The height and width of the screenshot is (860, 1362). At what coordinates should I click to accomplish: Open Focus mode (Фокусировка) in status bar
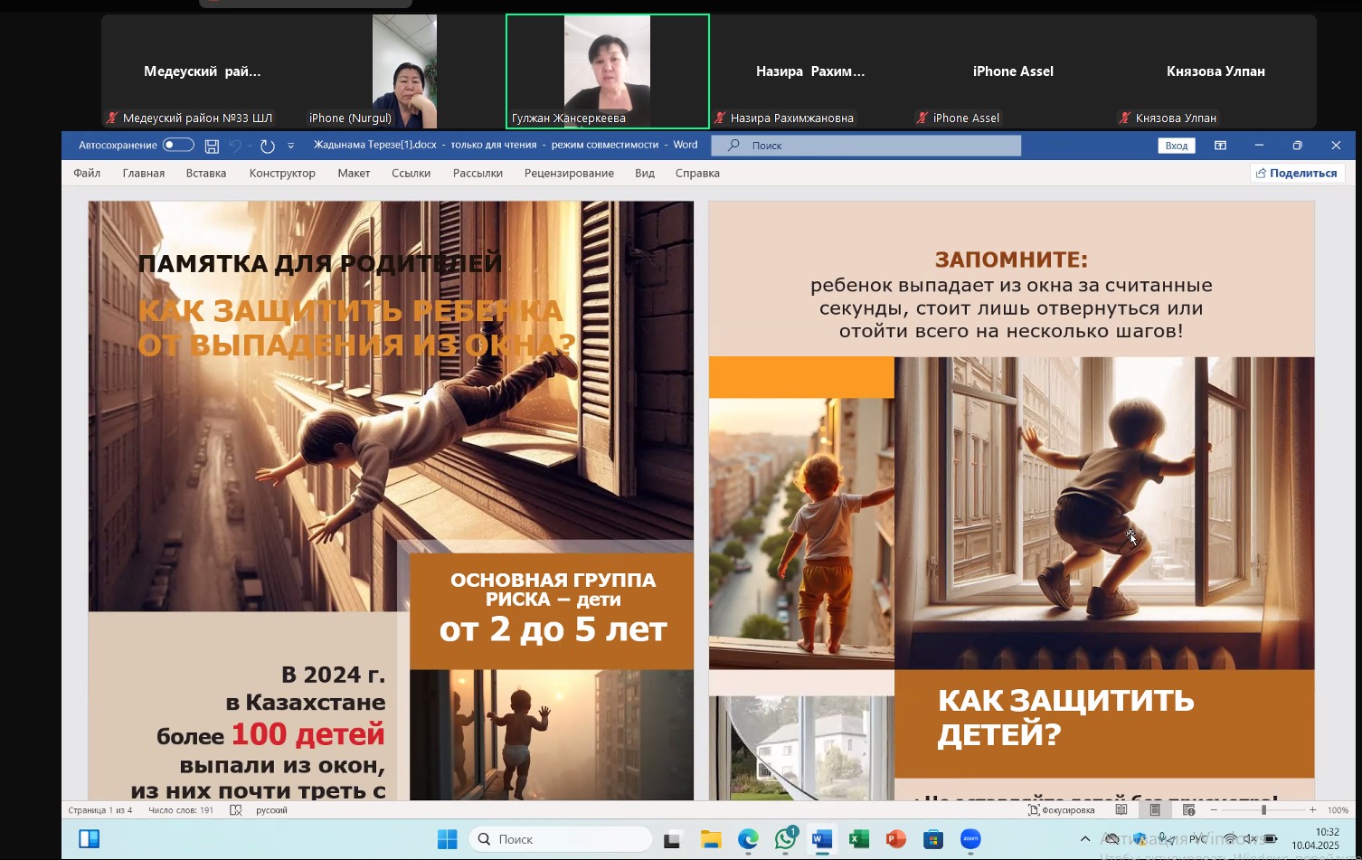[x=1061, y=810]
